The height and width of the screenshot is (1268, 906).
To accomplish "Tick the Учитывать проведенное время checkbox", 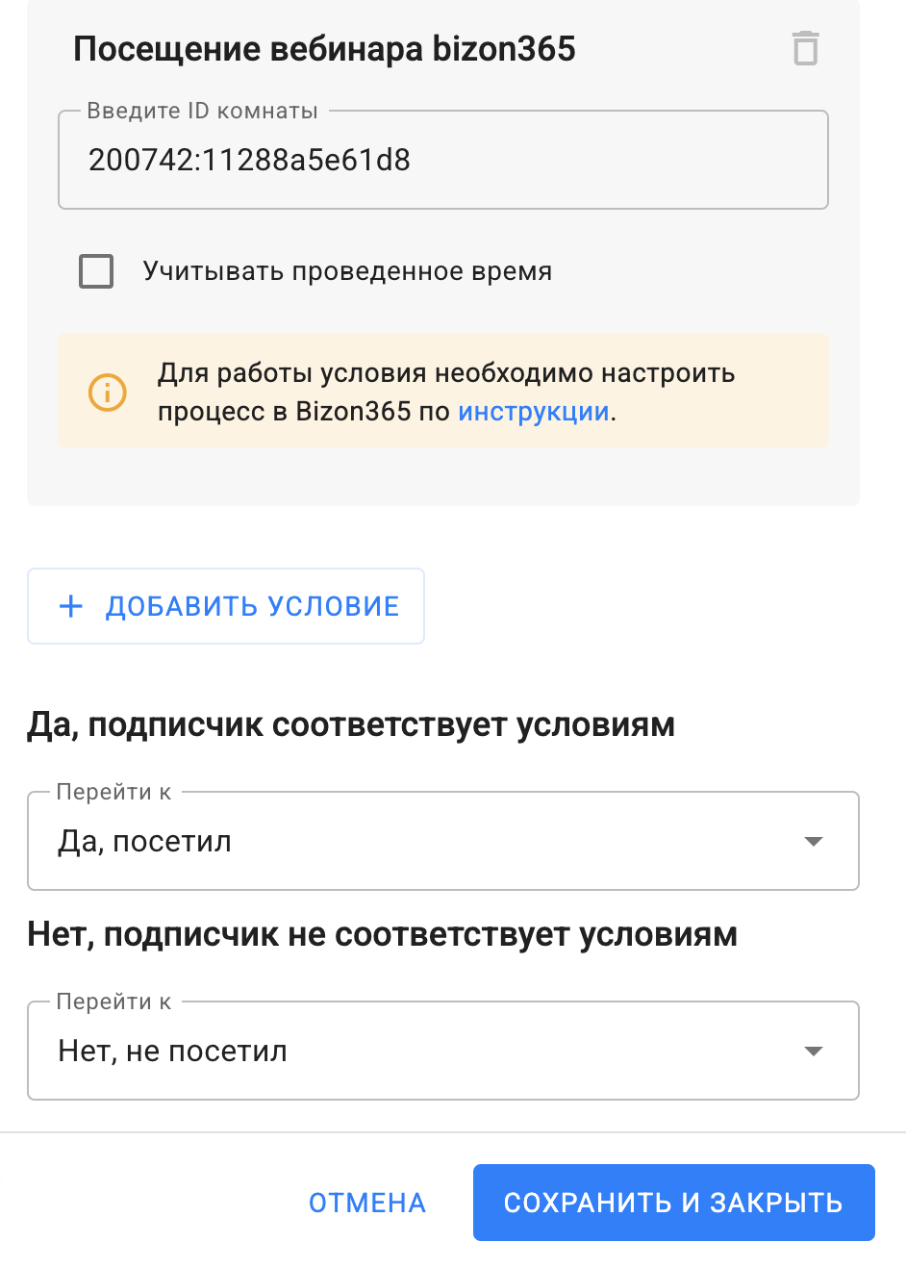I will pos(96,271).
